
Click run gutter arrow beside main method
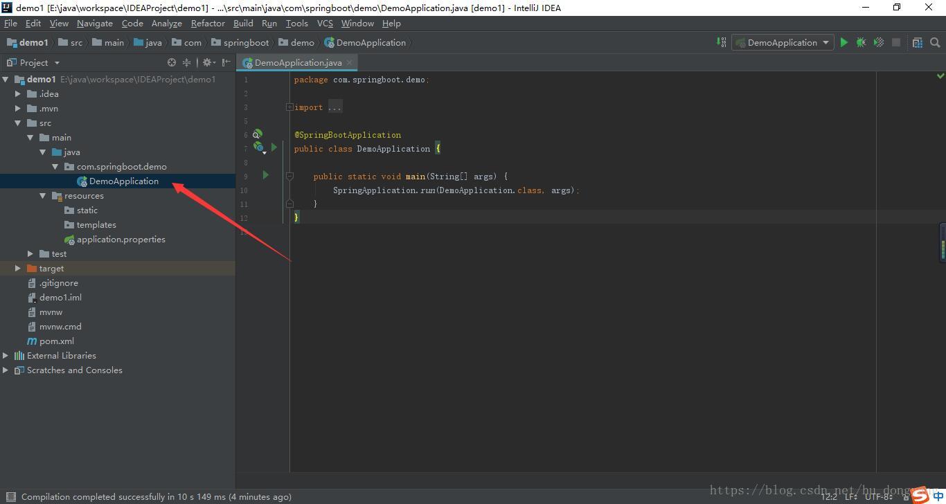(x=265, y=175)
